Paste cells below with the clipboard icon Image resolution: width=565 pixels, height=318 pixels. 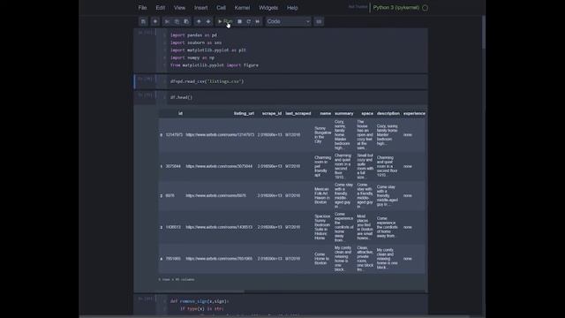click(x=186, y=21)
